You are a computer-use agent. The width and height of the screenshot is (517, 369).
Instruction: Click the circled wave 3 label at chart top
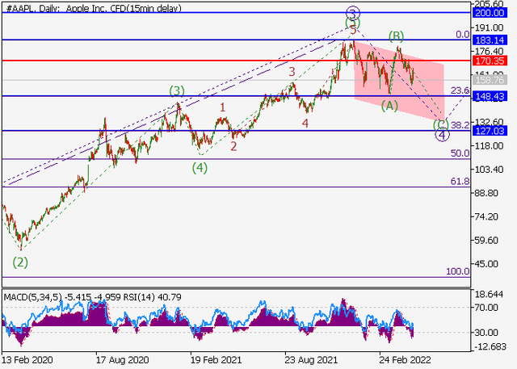[x=352, y=12]
